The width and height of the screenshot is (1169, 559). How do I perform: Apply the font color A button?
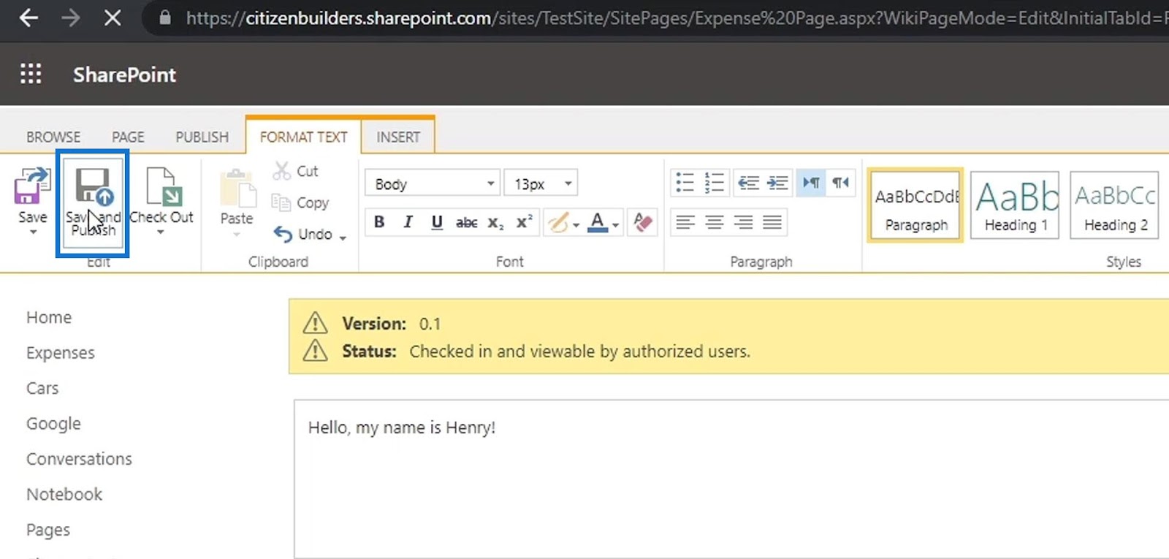597,222
